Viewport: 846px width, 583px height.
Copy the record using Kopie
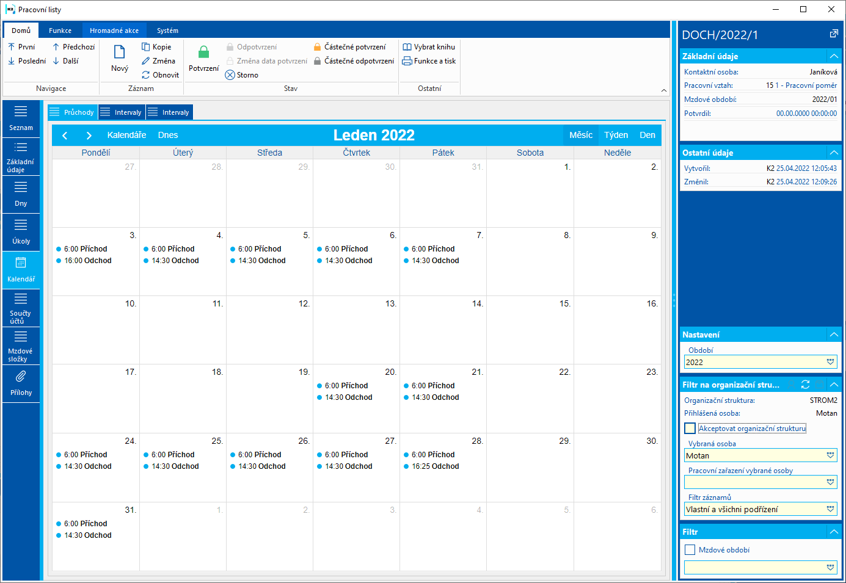coord(156,47)
